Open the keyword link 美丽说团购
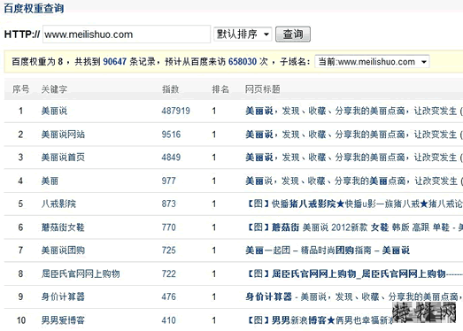463x331 pixels. click(x=63, y=250)
